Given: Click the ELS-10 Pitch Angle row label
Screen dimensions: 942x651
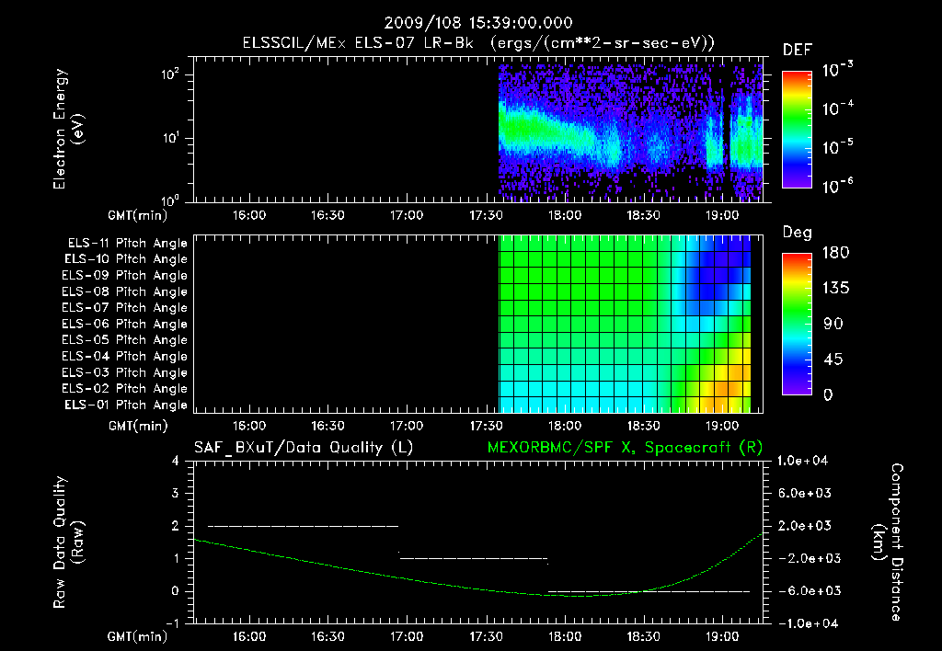Looking at the screenshot, I should click(126, 259).
